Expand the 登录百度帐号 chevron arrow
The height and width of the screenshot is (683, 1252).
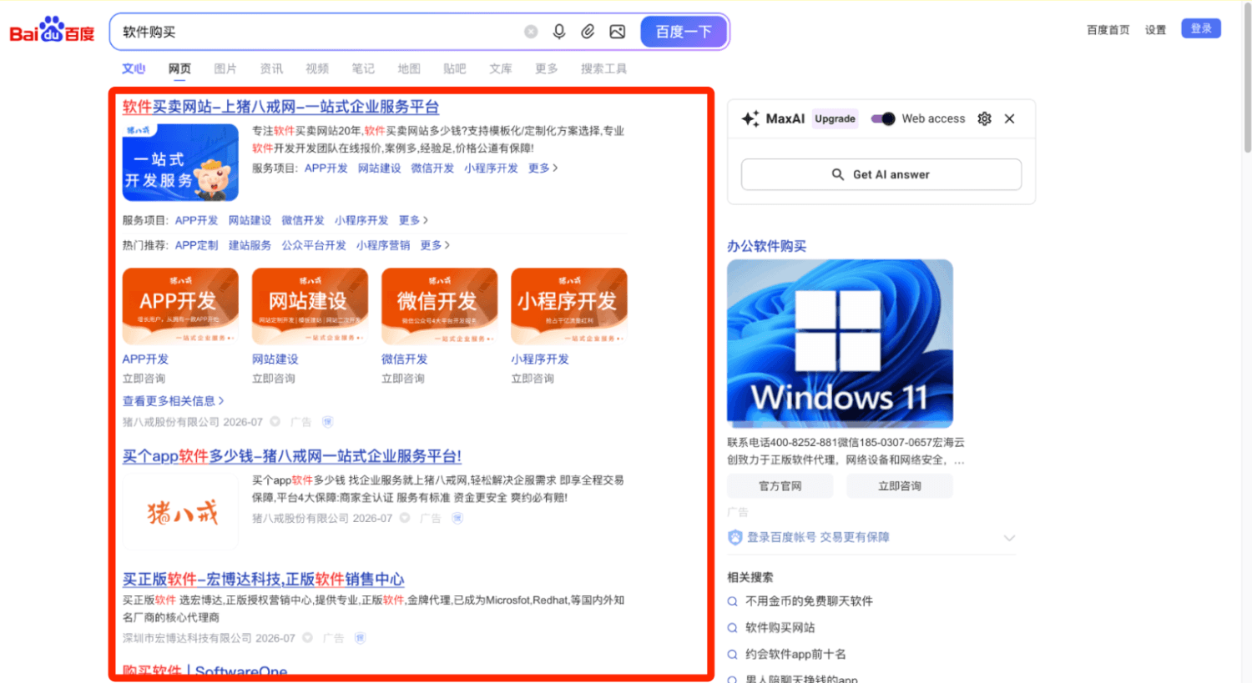pos(1009,538)
